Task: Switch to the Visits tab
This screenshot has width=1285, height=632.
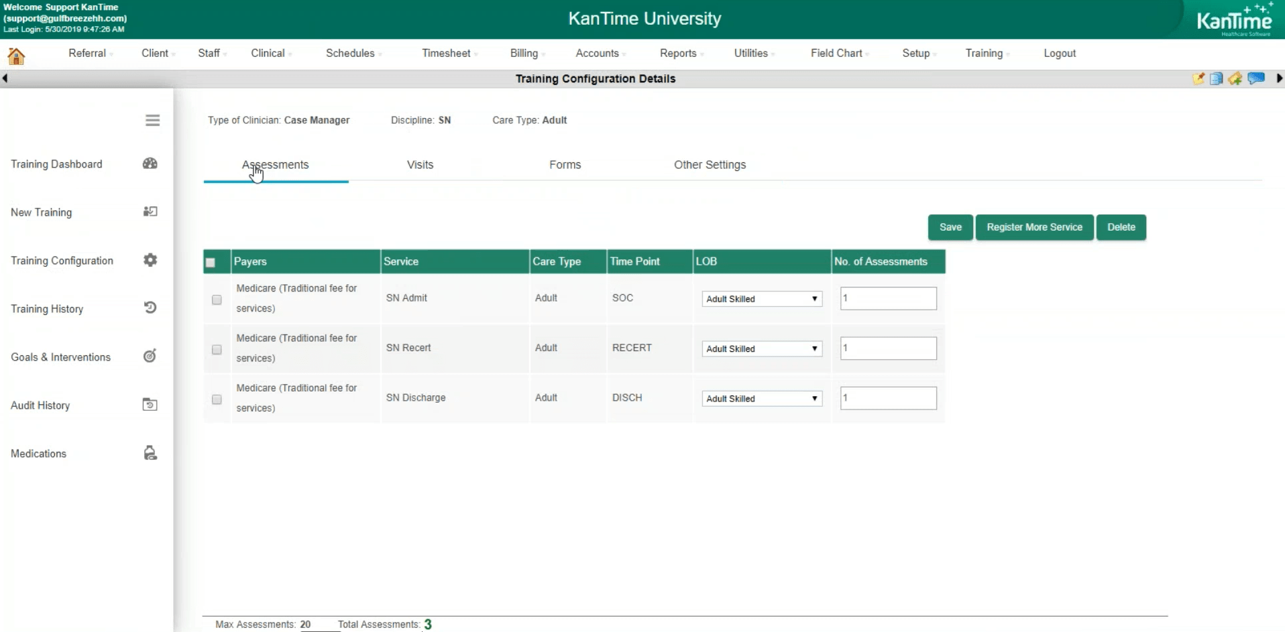Action: [421, 165]
